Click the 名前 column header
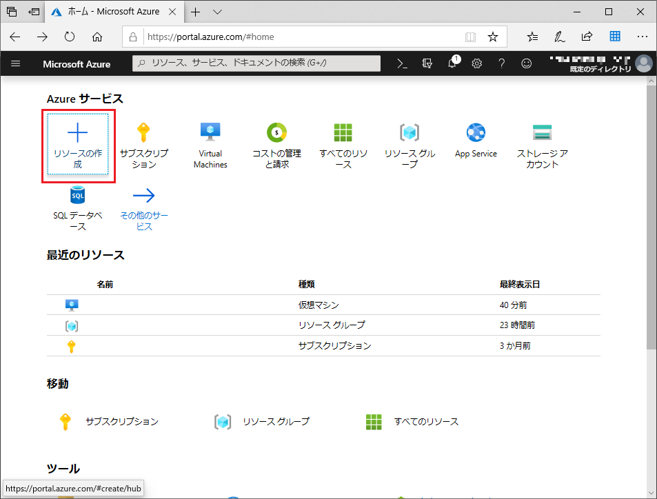This screenshot has height=499, width=657. point(105,285)
